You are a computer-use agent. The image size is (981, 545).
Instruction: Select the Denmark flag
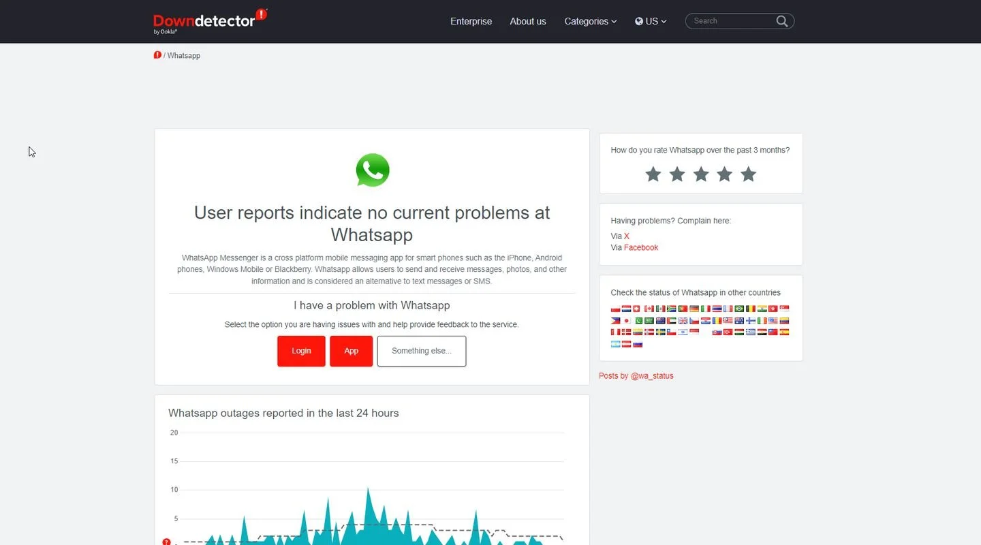pyautogui.click(x=627, y=332)
